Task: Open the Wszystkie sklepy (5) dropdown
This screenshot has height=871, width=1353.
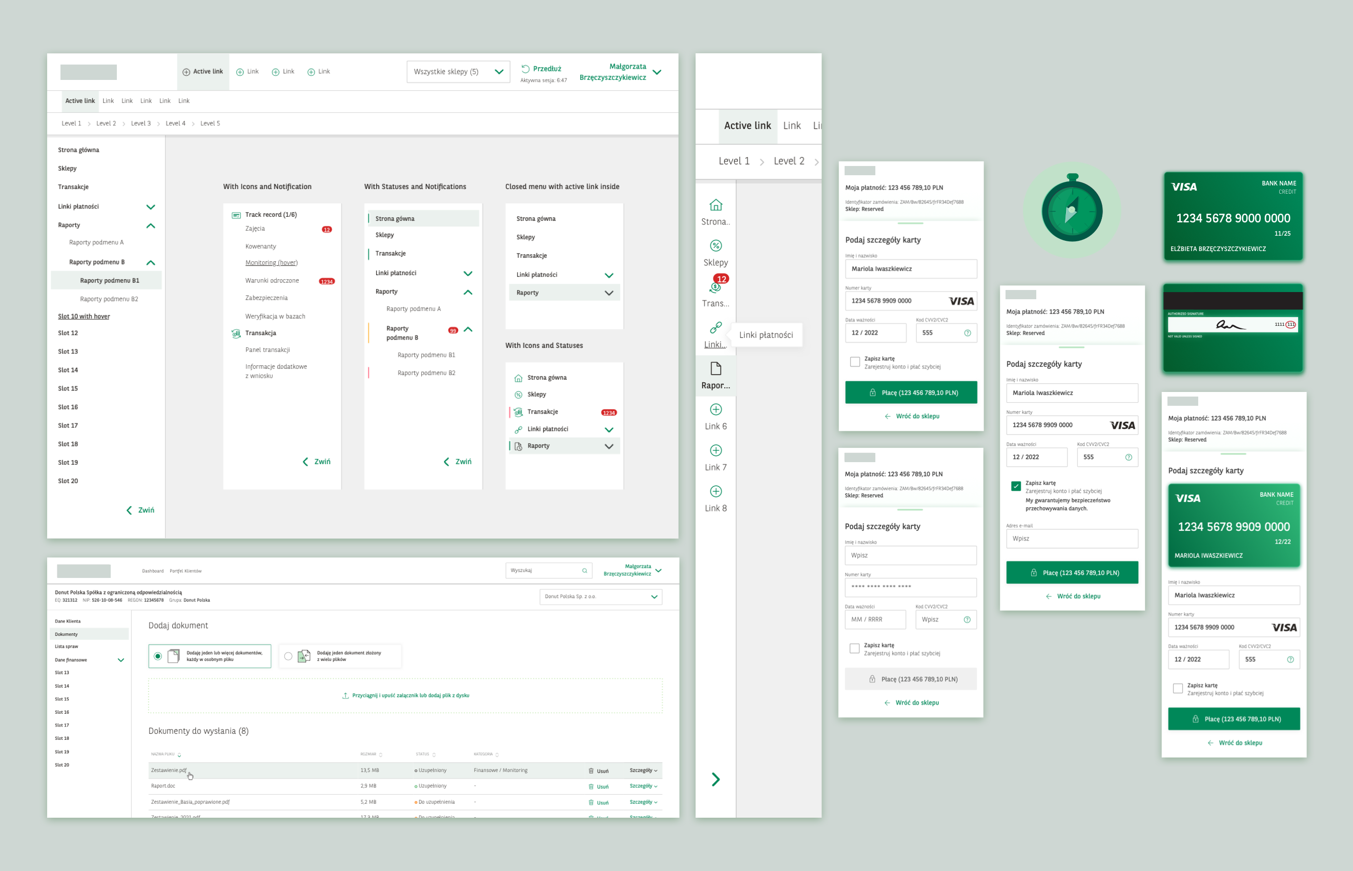Action: pos(458,72)
